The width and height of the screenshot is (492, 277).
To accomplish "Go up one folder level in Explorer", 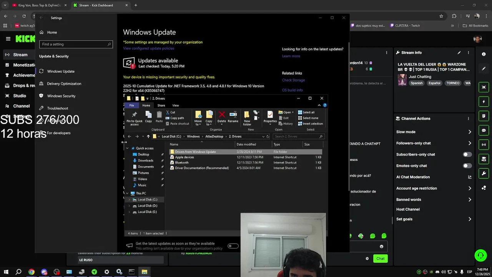I will pos(148,137).
